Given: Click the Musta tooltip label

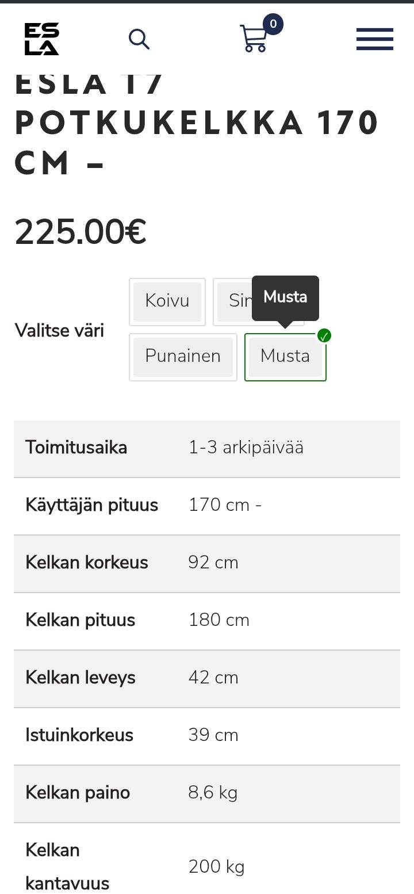Looking at the screenshot, I should click(x=285, y=297).
